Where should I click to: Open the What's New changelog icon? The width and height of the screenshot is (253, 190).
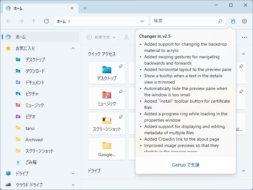coord(233,21)
